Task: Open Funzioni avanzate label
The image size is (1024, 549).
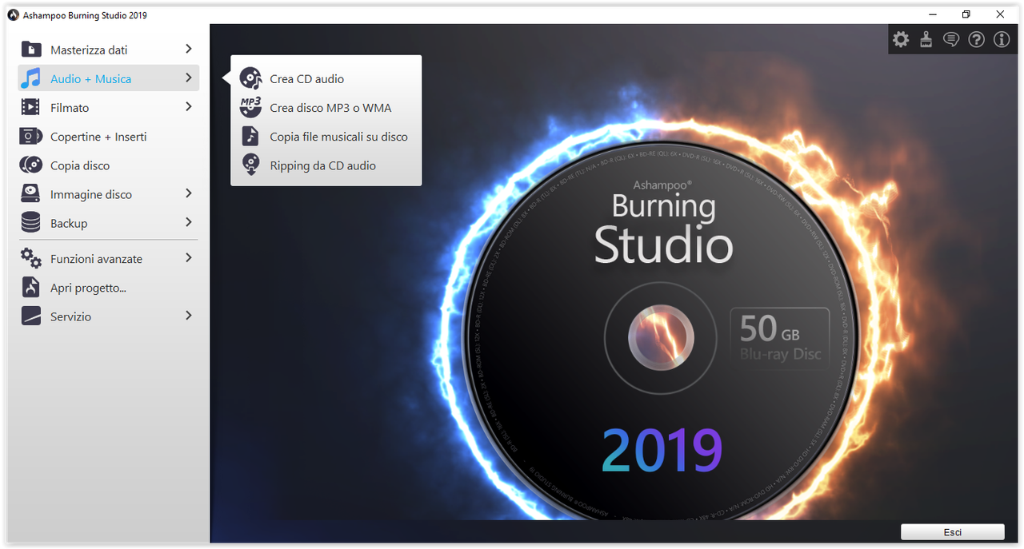Action: point(96,259)
